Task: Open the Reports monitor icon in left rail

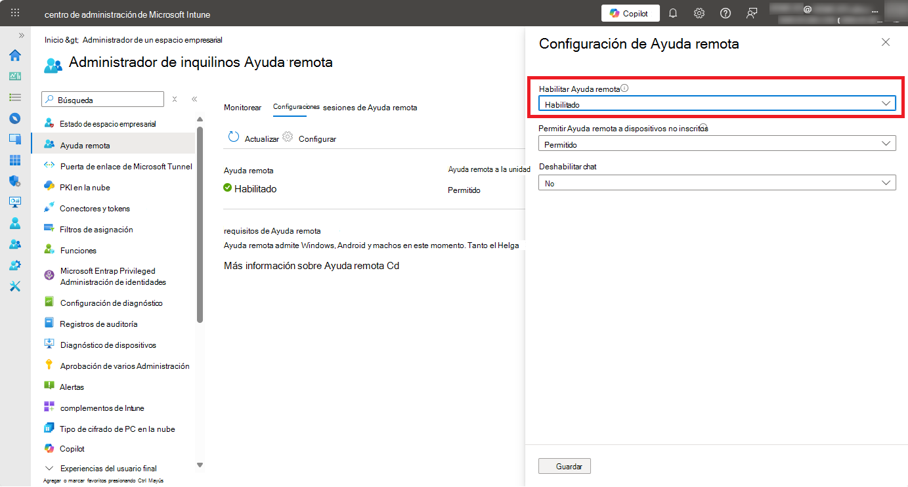Action: pyautogui.click(x=15, y=202)
